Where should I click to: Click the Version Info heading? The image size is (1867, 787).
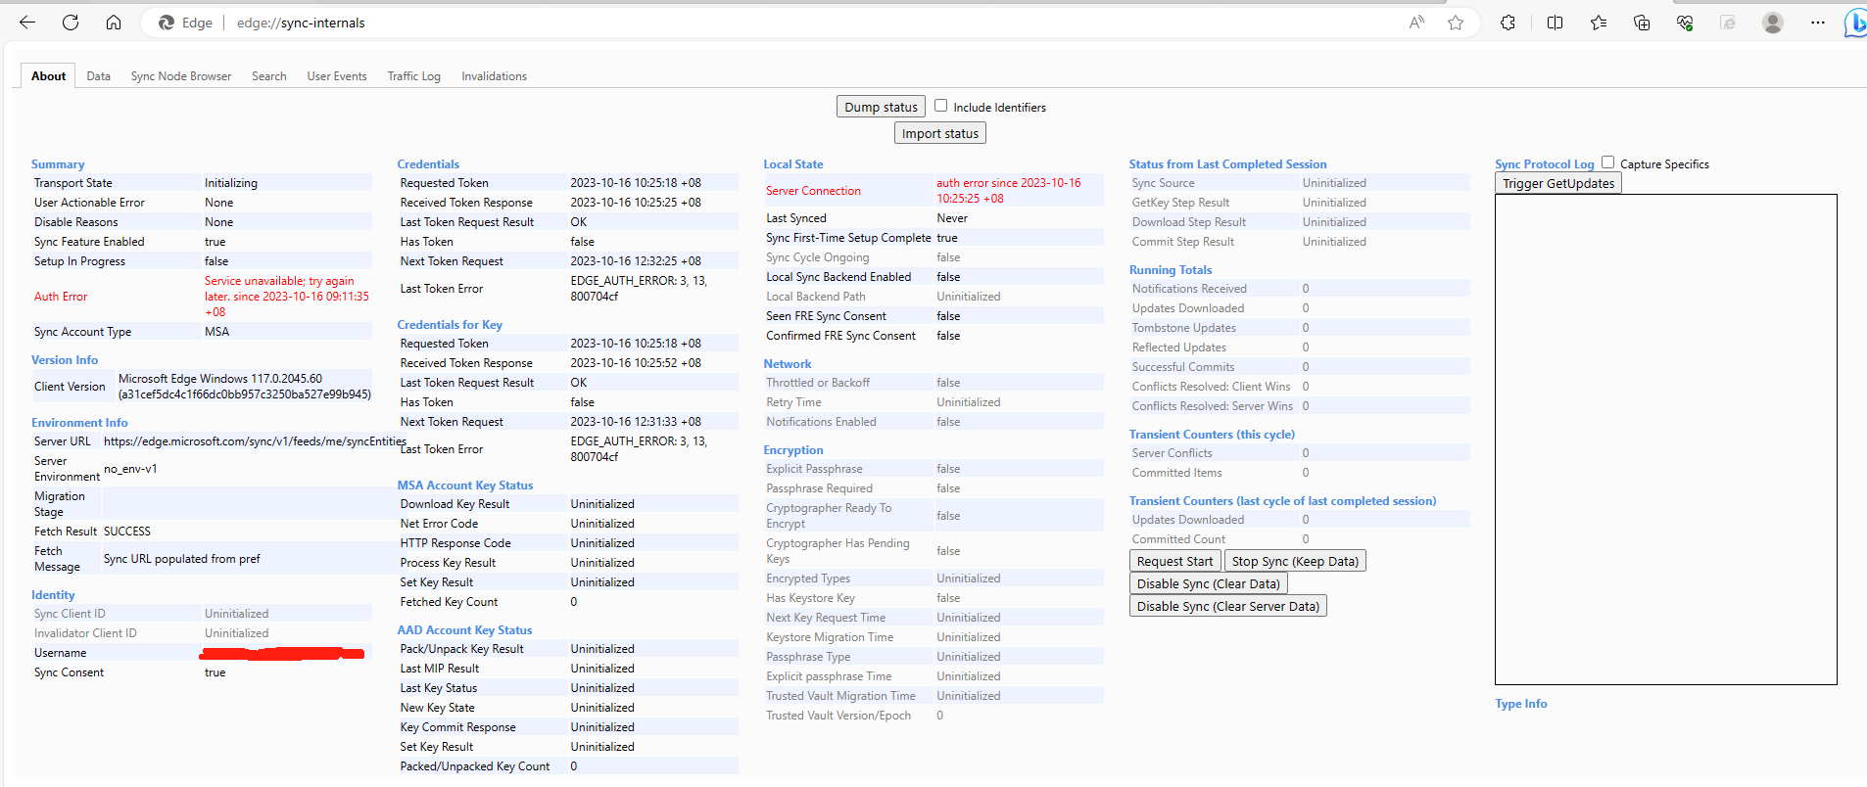coord(65,359)
